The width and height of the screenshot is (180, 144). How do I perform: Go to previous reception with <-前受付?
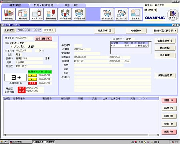10,30
